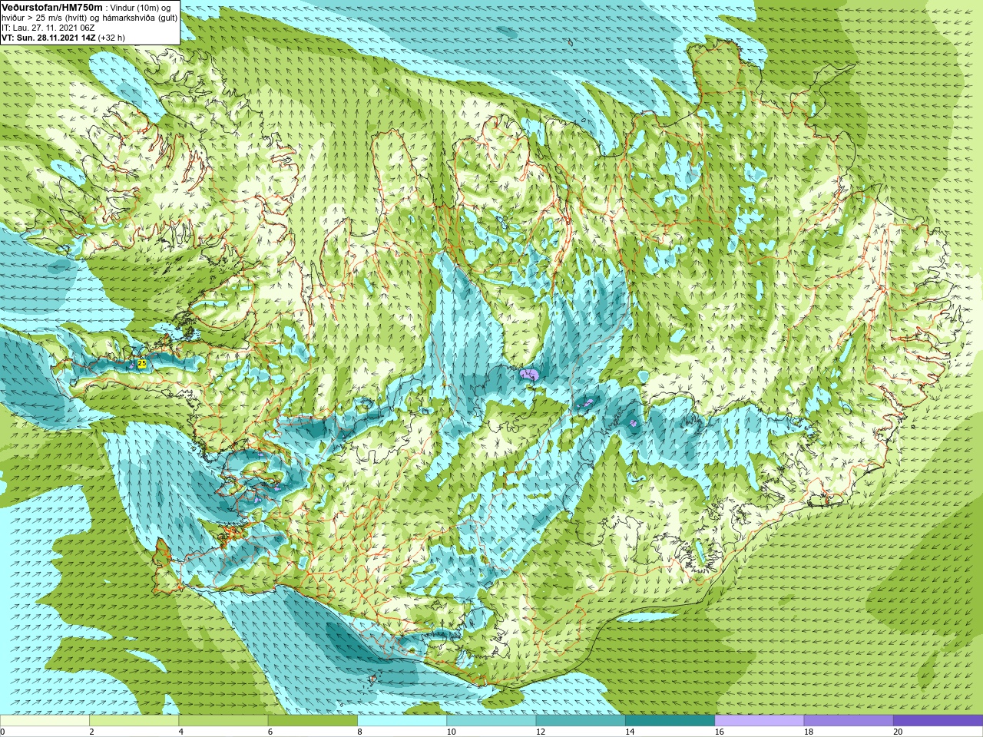The height and width of the screenshot is (737, 983).
Task: Click the legend label '10'
Action: [451, 732]
